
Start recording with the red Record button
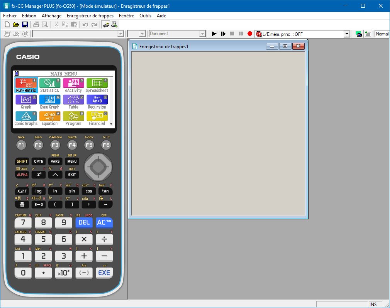click(250, 34)
